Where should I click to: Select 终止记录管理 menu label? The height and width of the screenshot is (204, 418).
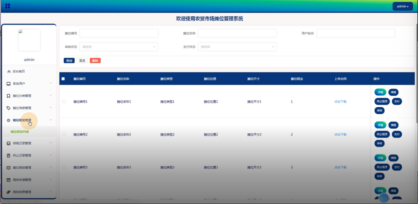[x=22, y=156]
